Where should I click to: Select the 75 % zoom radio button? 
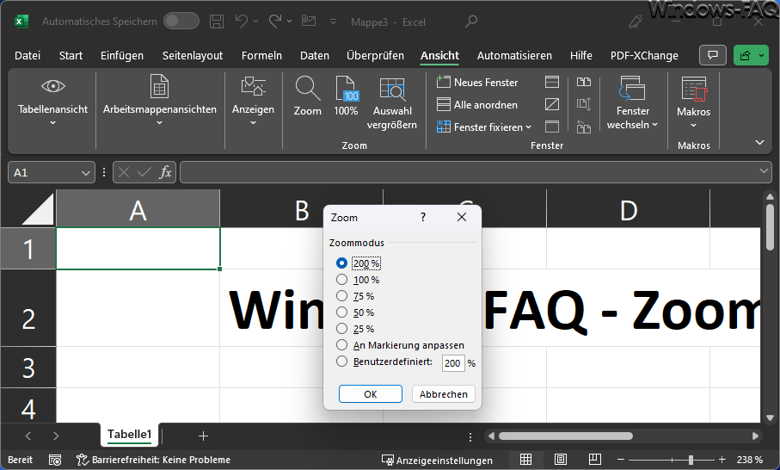[341, 296]
